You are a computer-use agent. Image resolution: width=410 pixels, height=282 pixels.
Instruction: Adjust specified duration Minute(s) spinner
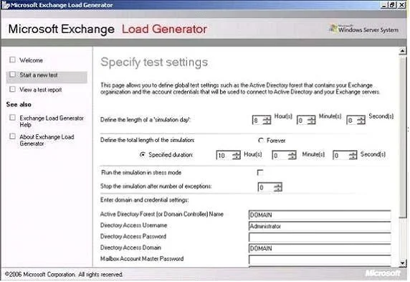pyautogui.click(x=292, y=156)
